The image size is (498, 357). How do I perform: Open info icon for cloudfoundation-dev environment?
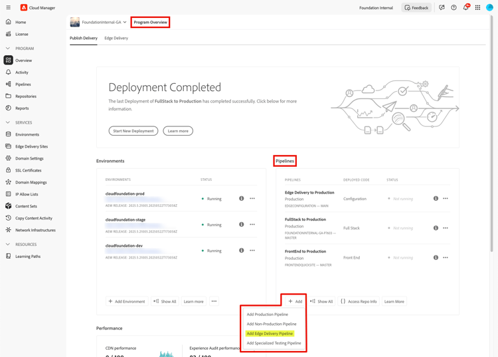242,251
